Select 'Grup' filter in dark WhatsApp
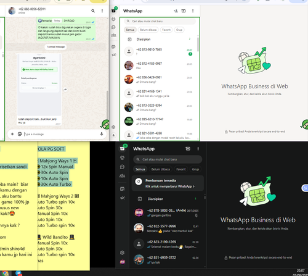This screenshot has height=276, width=308. 195,169
